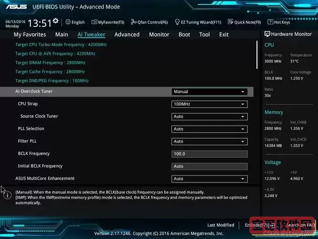
Task: Switch to the Main tab
Action: [x=62, y=34]
